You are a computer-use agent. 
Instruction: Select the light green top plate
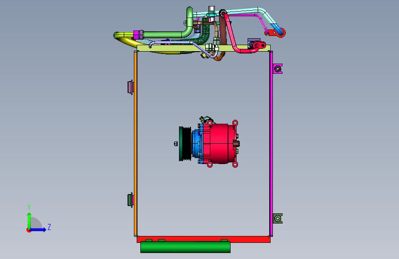(176, 48)
